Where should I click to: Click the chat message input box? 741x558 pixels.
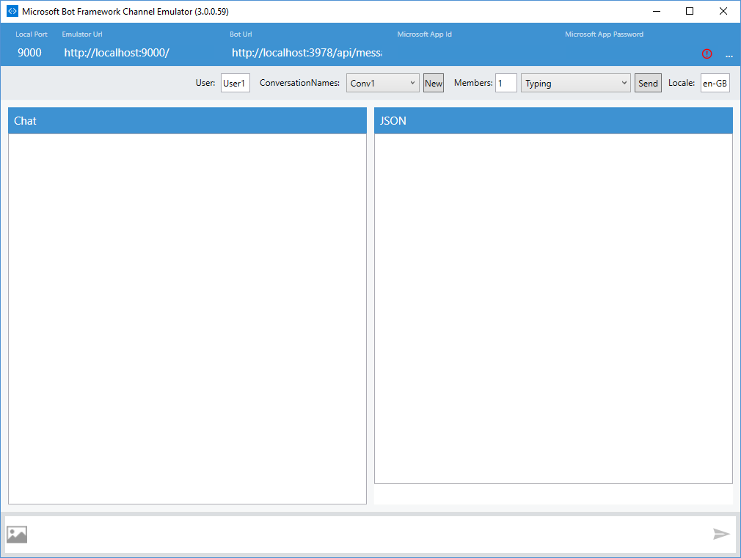tap(367, 535)
